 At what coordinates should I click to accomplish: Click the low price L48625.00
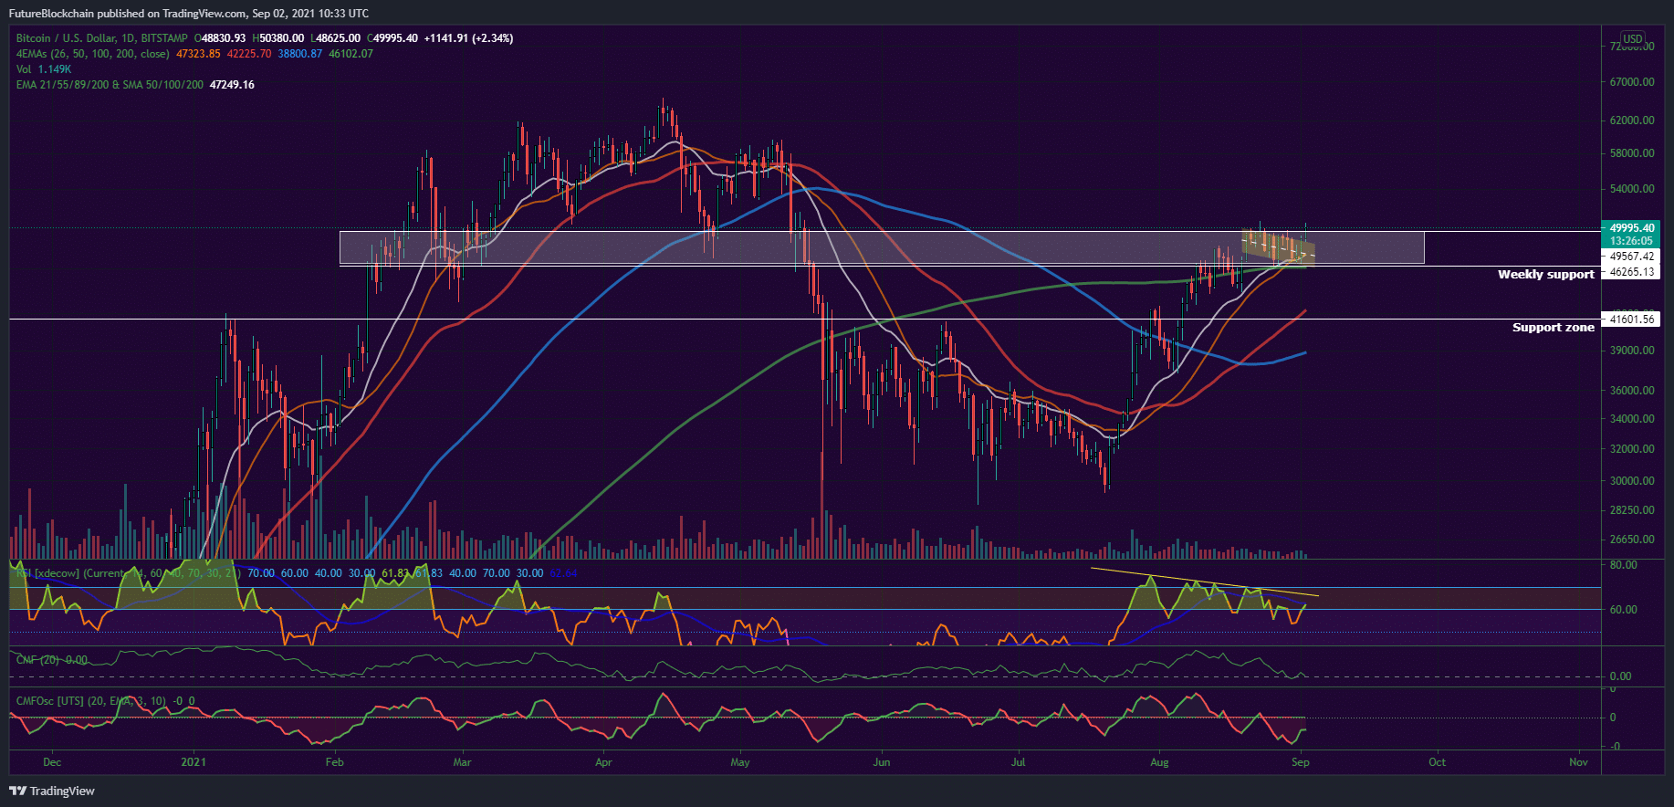pyautogui.click(x=335, y=38)
